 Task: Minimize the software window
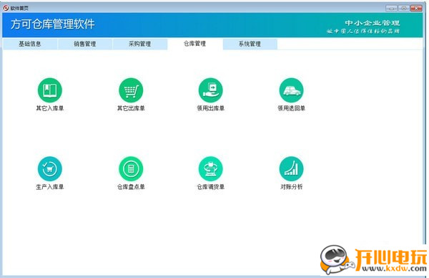(392, 8)
